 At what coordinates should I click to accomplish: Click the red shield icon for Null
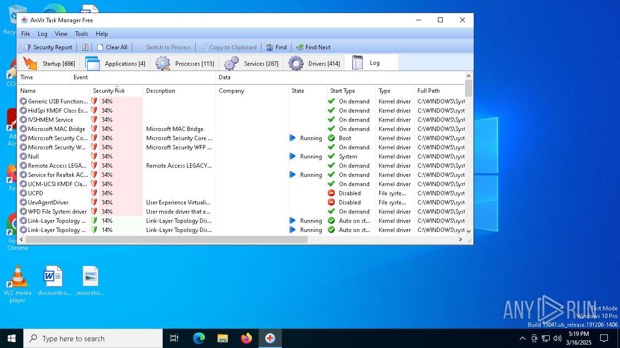pos(94,157)
